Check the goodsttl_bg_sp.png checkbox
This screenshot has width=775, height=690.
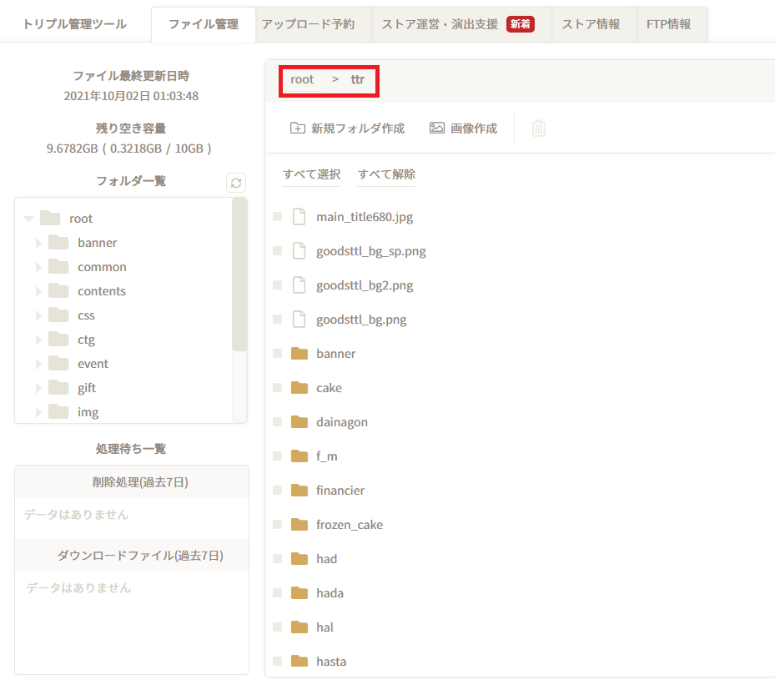pyautogui.click(x=277, y=250)
